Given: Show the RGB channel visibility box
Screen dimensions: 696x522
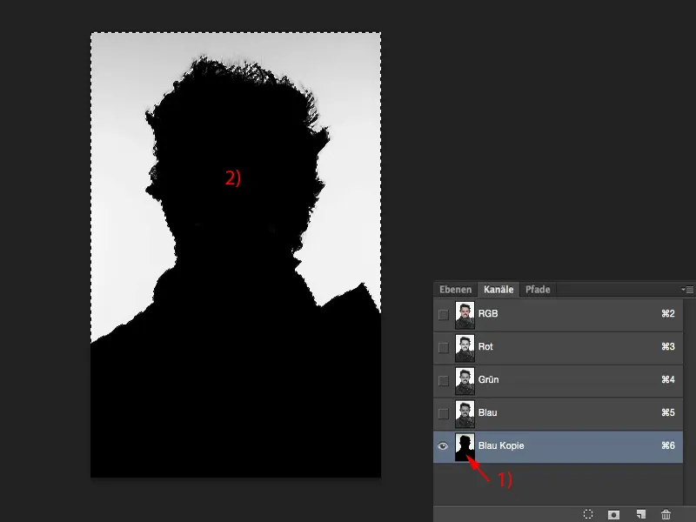Looking at the screenshot, I should pyautogui.click(x=443, y=314).
